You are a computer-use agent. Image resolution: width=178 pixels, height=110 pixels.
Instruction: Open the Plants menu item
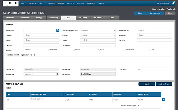tap(61, 3)
